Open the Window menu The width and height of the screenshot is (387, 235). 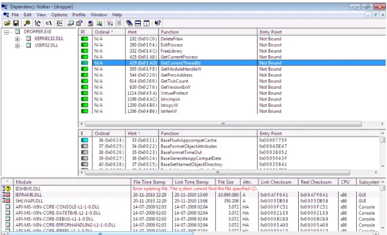(99, 14)
